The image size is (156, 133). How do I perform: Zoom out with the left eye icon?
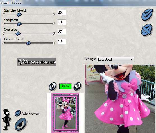(53, 86)
